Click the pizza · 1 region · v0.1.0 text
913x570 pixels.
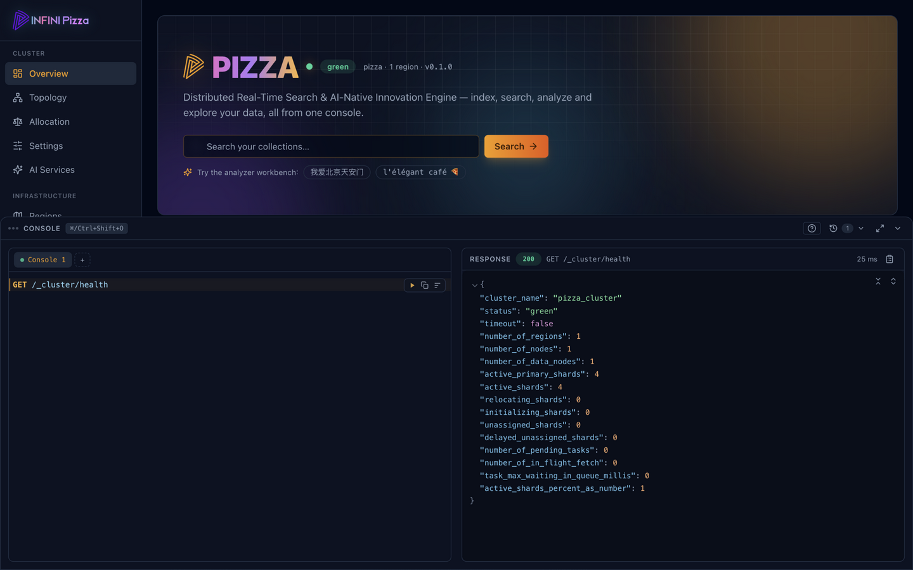pos(408,66)
